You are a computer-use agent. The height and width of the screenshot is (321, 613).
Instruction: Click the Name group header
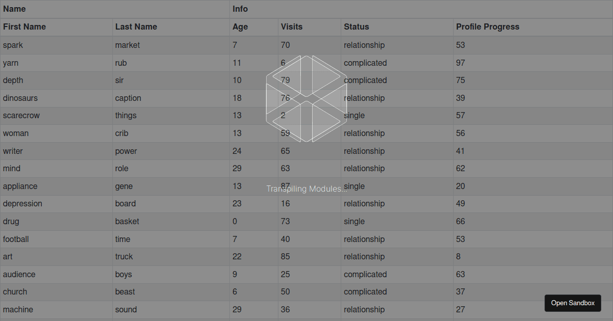coord(14,9)
